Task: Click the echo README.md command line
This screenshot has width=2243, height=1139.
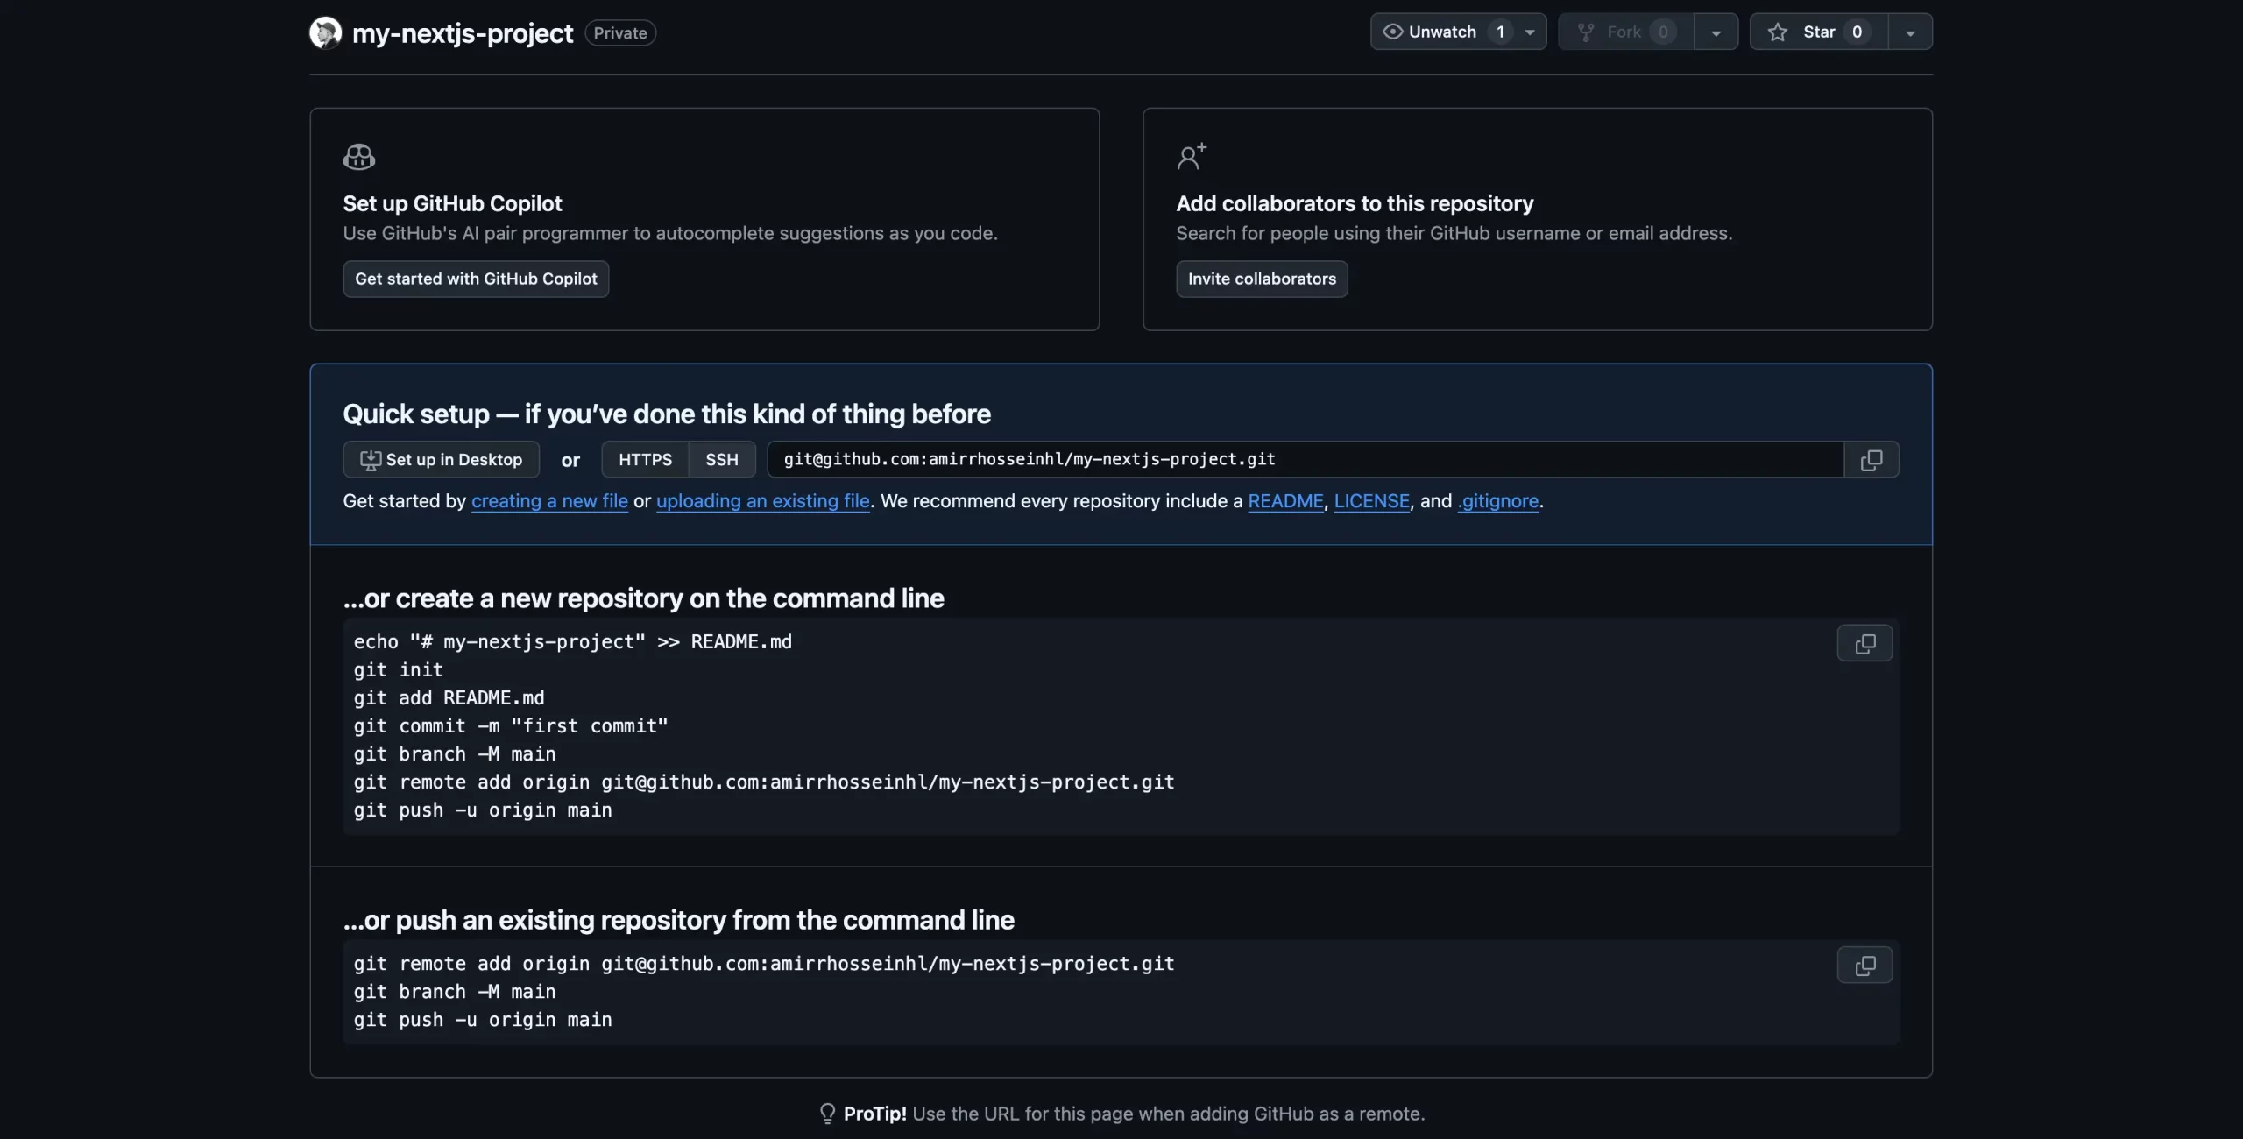Action: (572, 641)
